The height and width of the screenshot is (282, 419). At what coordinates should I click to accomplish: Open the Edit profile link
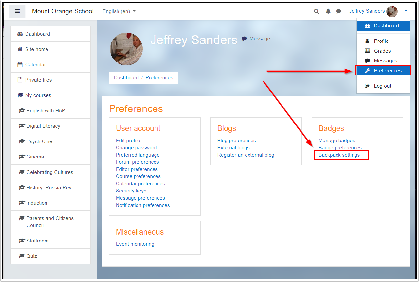point(128,141)
